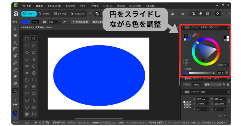Select the Artboard tool in left toolbar

[15, 36]
